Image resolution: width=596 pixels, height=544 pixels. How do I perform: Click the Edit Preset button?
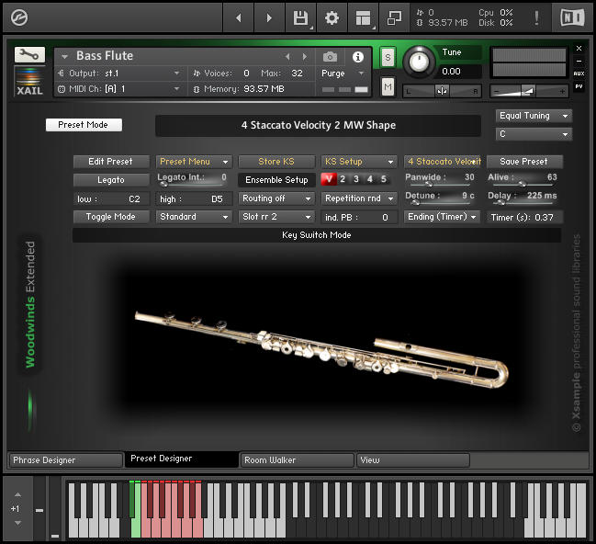coord(111,162)
